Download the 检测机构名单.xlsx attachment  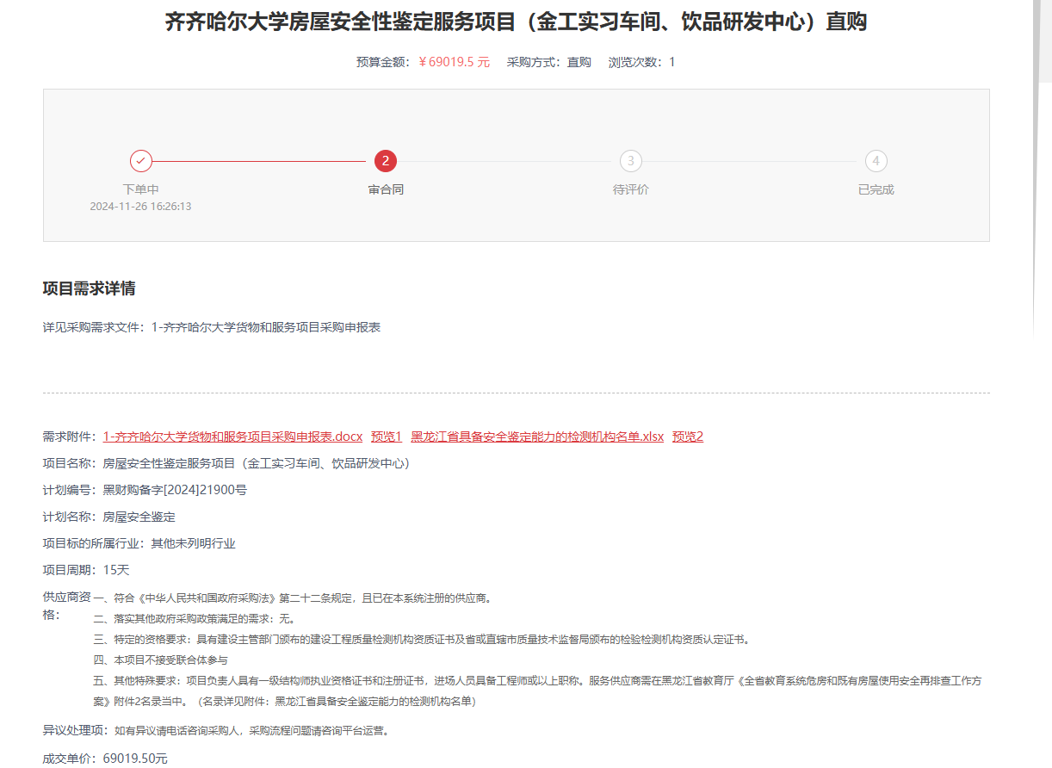coord(537,437)
